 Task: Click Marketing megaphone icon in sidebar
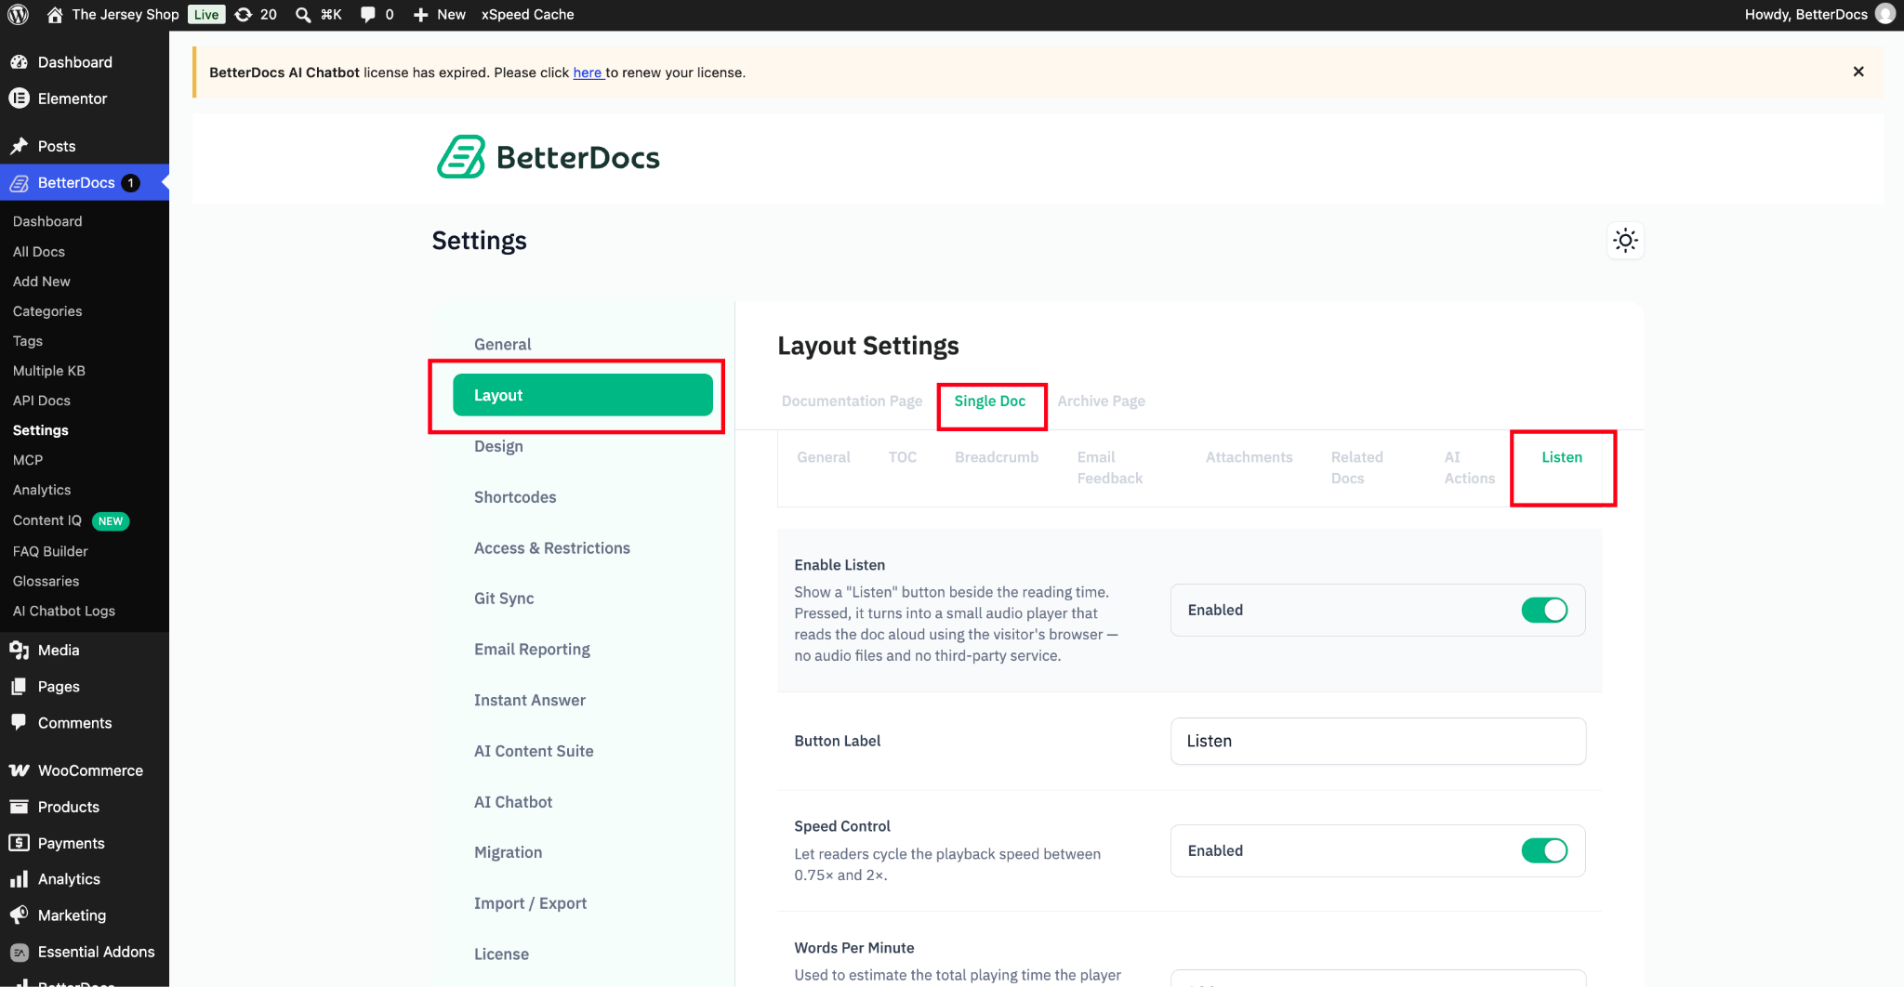19,915
